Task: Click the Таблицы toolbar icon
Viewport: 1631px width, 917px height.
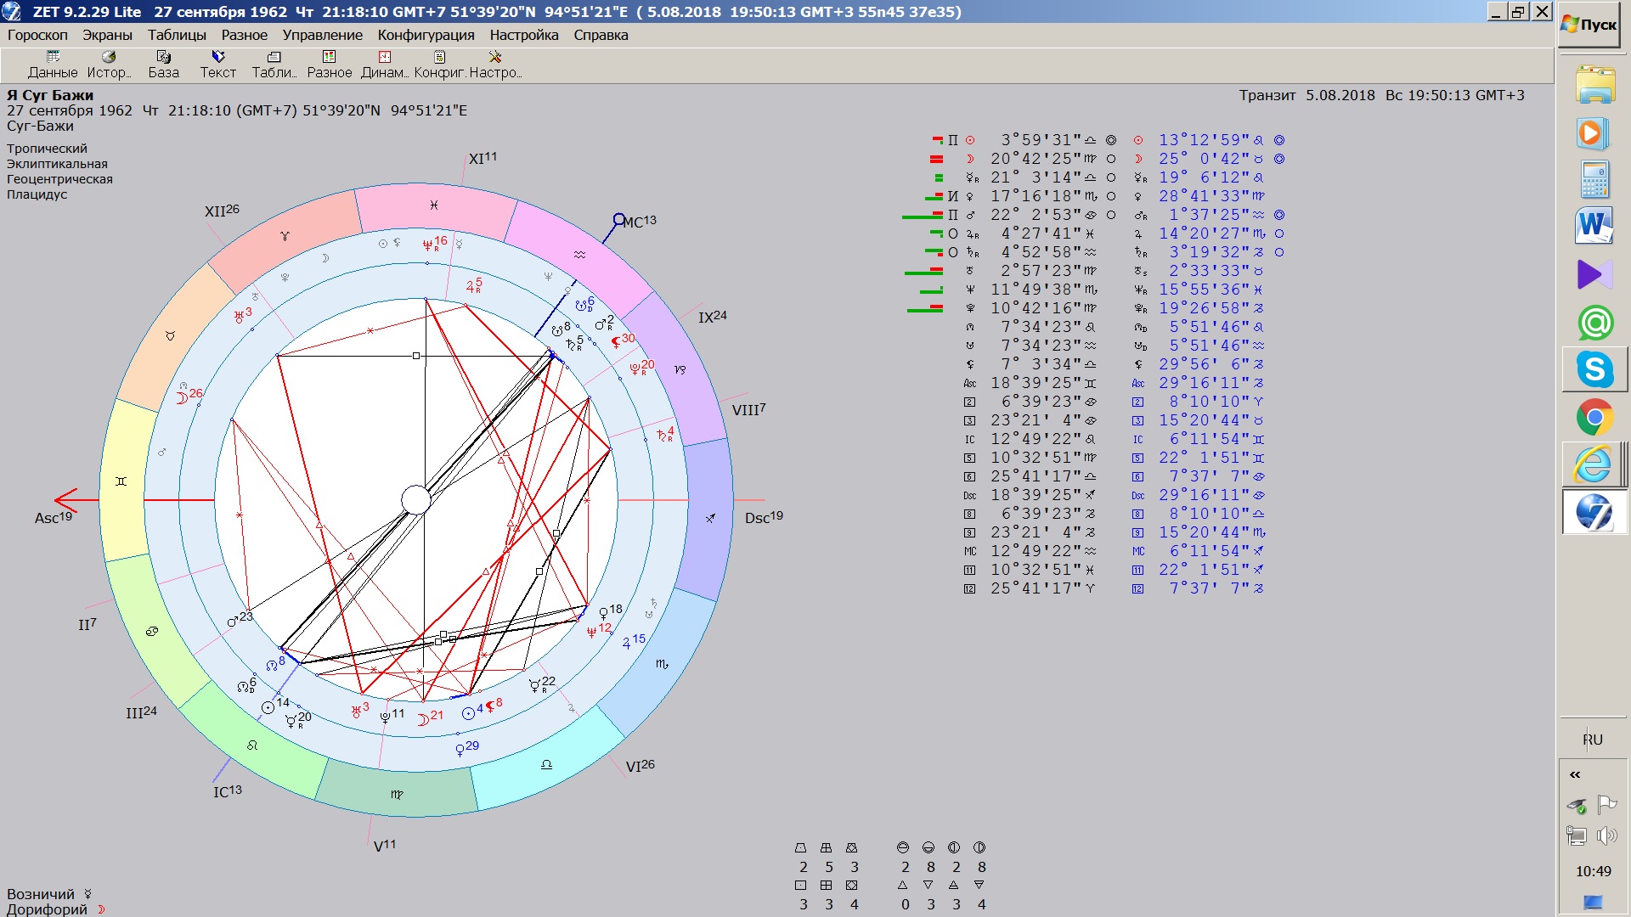Action: [x=274, y=64]
